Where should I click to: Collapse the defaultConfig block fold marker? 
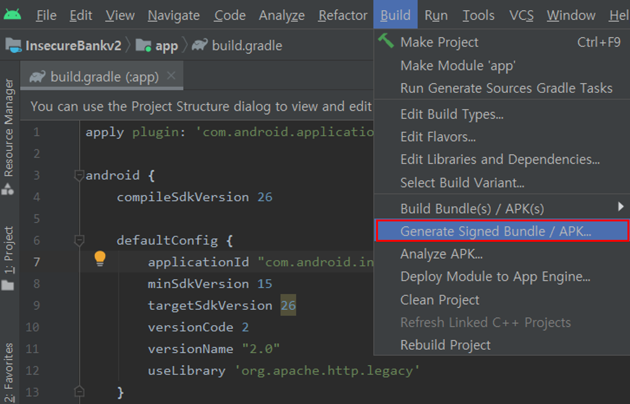79,240
